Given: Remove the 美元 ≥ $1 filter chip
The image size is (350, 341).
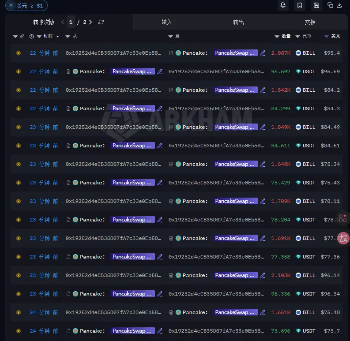Looking at the screenshot, I should pyautogui.click(x=11, y=5).
